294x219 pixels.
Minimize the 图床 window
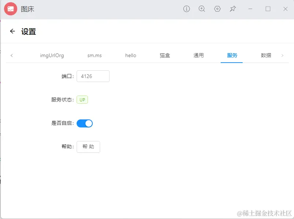pos(250,9)
